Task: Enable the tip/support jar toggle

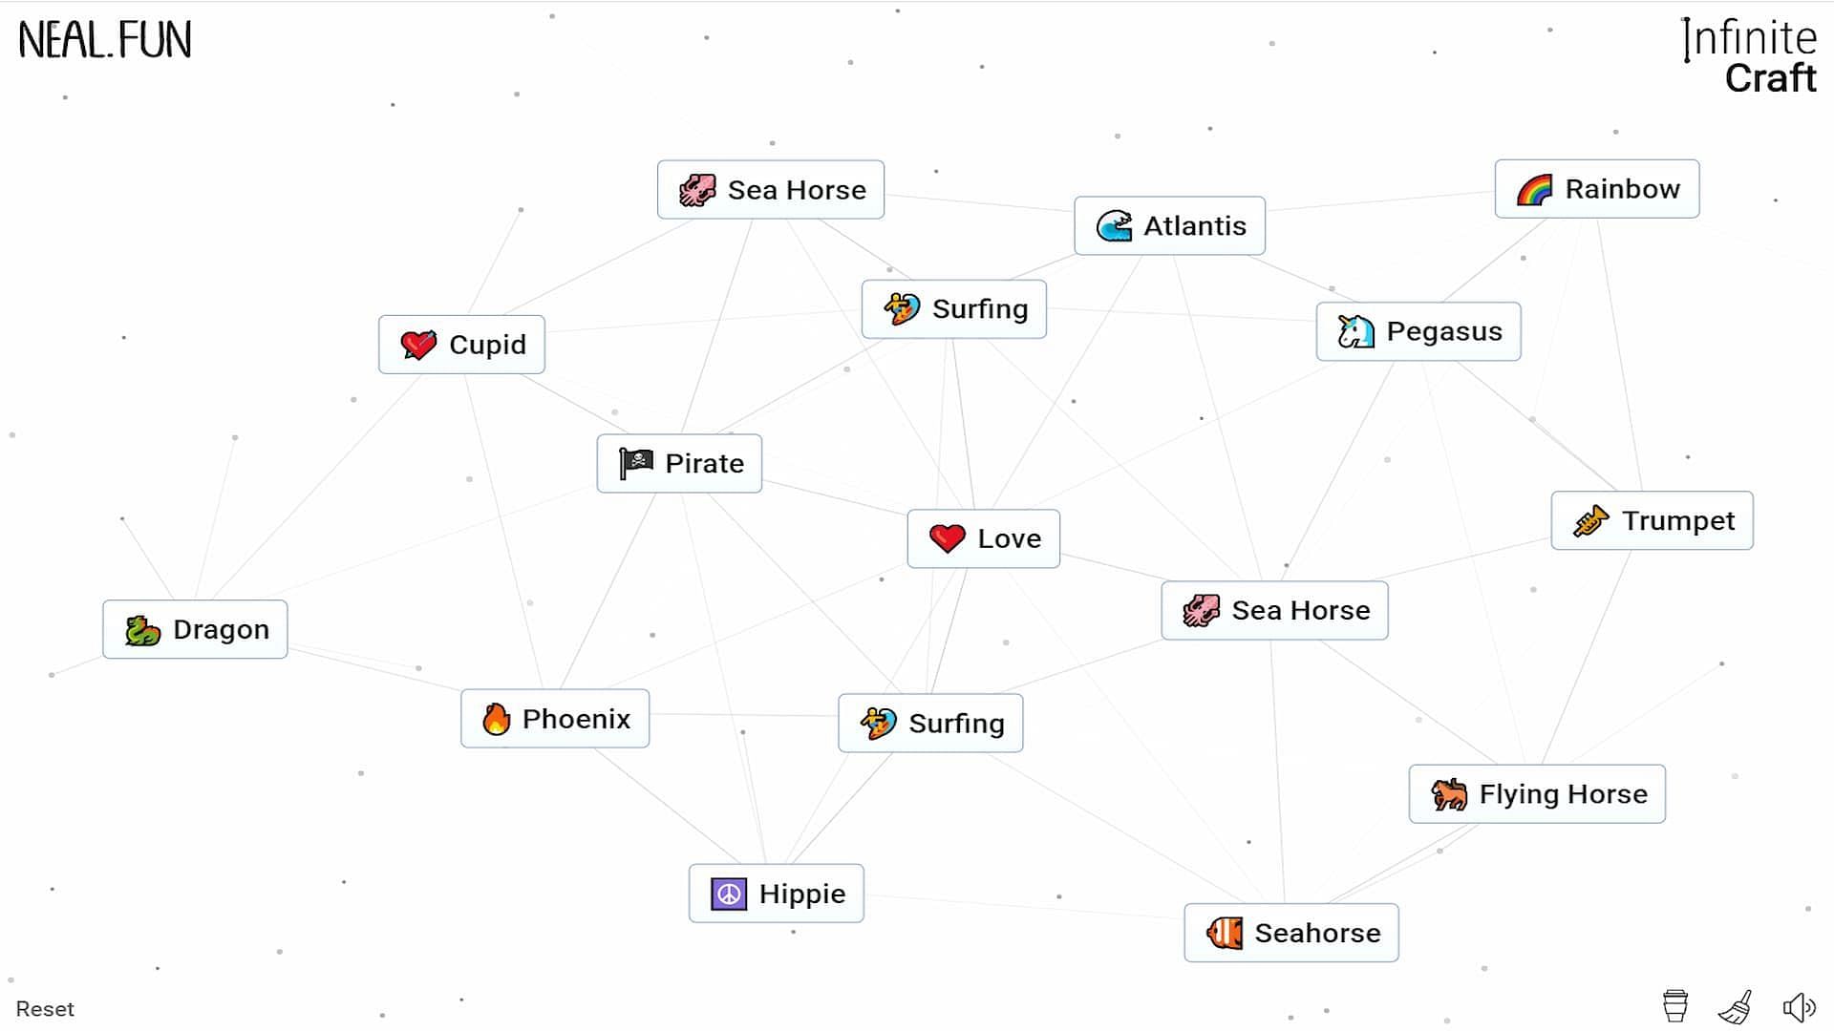Action: pyautogui.click(x=1675, y=1007)
